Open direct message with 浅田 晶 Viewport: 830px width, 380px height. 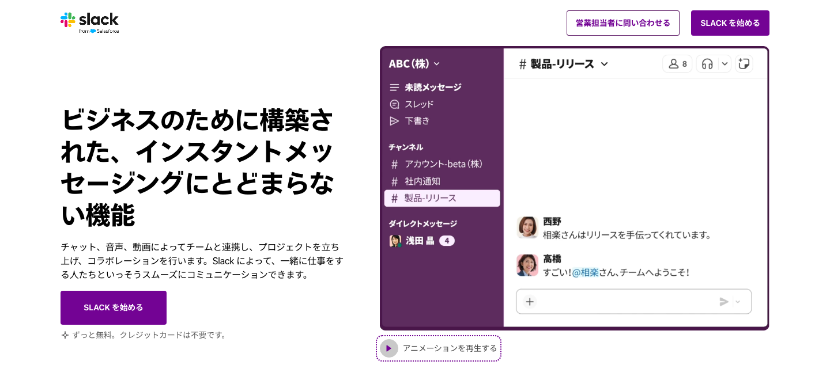[420, 241]
